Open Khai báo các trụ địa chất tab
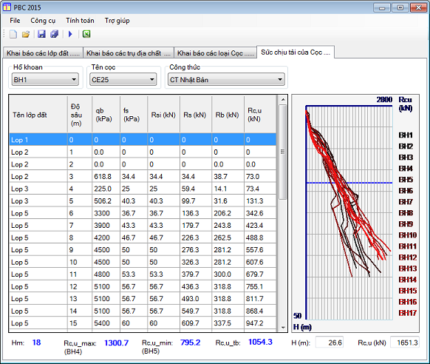The width and height of the screenshot is (430, 364). click(x=129, y=53)
